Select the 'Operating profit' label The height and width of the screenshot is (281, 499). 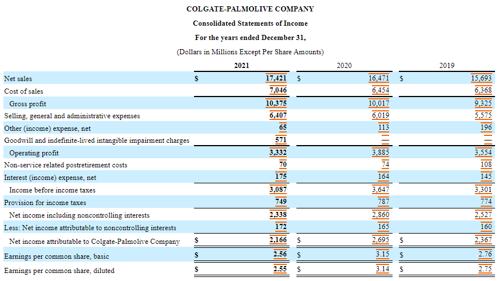click(x=34, y=153)
